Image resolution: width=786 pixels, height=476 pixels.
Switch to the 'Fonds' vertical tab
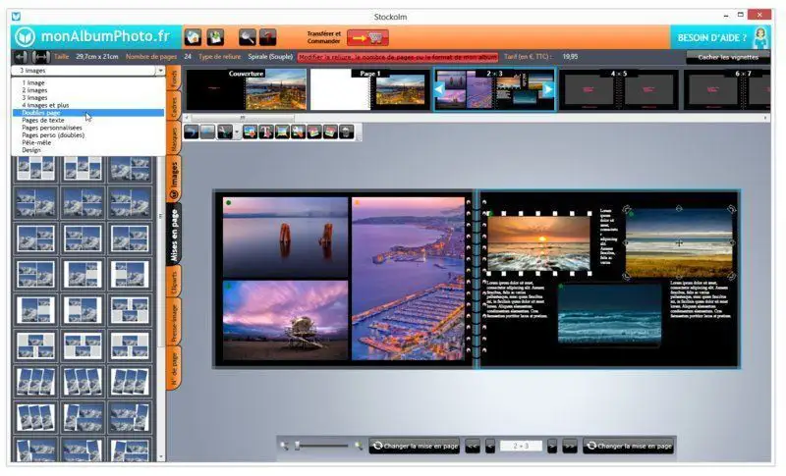pos(174,79)
